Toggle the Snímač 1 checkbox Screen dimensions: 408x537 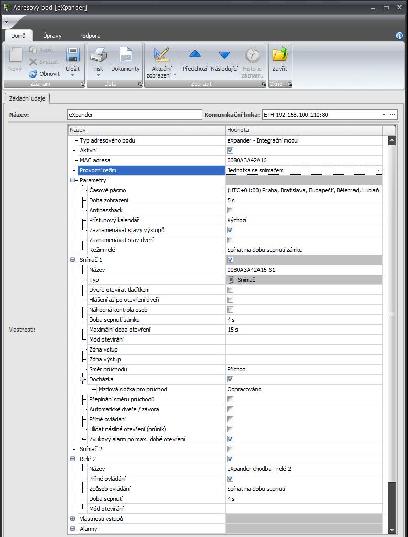230,260
